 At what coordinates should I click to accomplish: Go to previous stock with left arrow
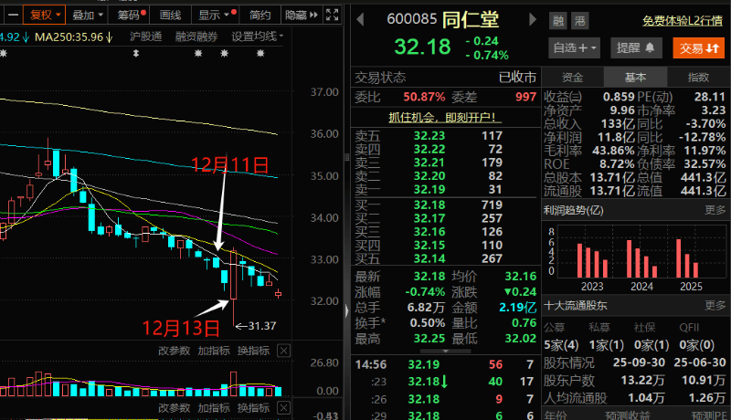(359, 20)
